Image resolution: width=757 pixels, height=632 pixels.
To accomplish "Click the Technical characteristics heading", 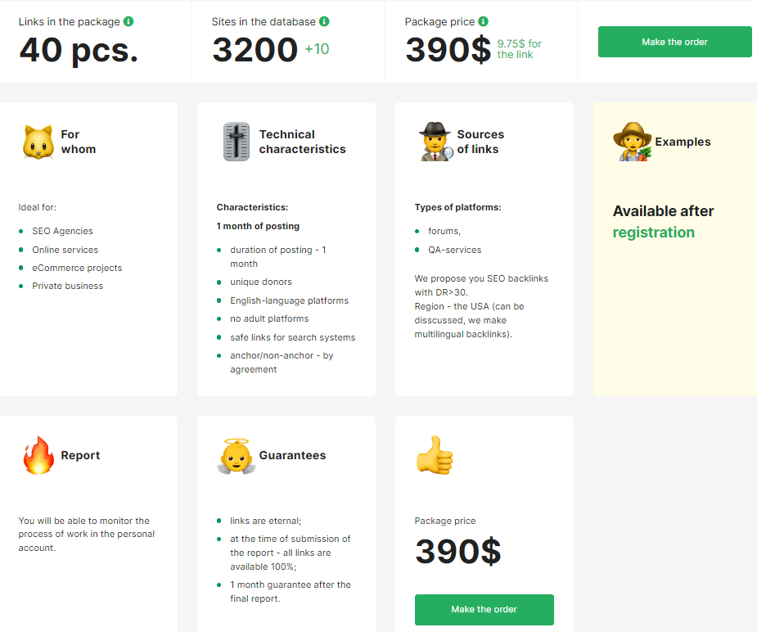I will pyautogui.click(x=302, y=142).
